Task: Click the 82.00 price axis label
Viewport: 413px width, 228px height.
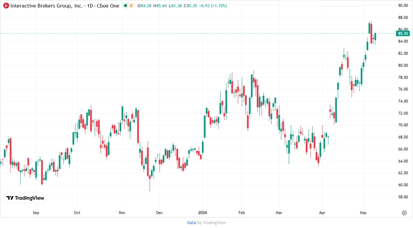Action: [x=403, y=53]
